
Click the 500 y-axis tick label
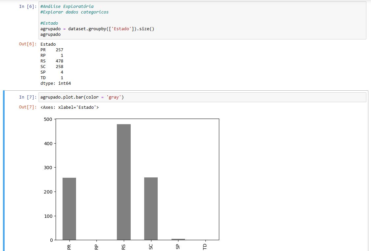[x=48, y=120]
